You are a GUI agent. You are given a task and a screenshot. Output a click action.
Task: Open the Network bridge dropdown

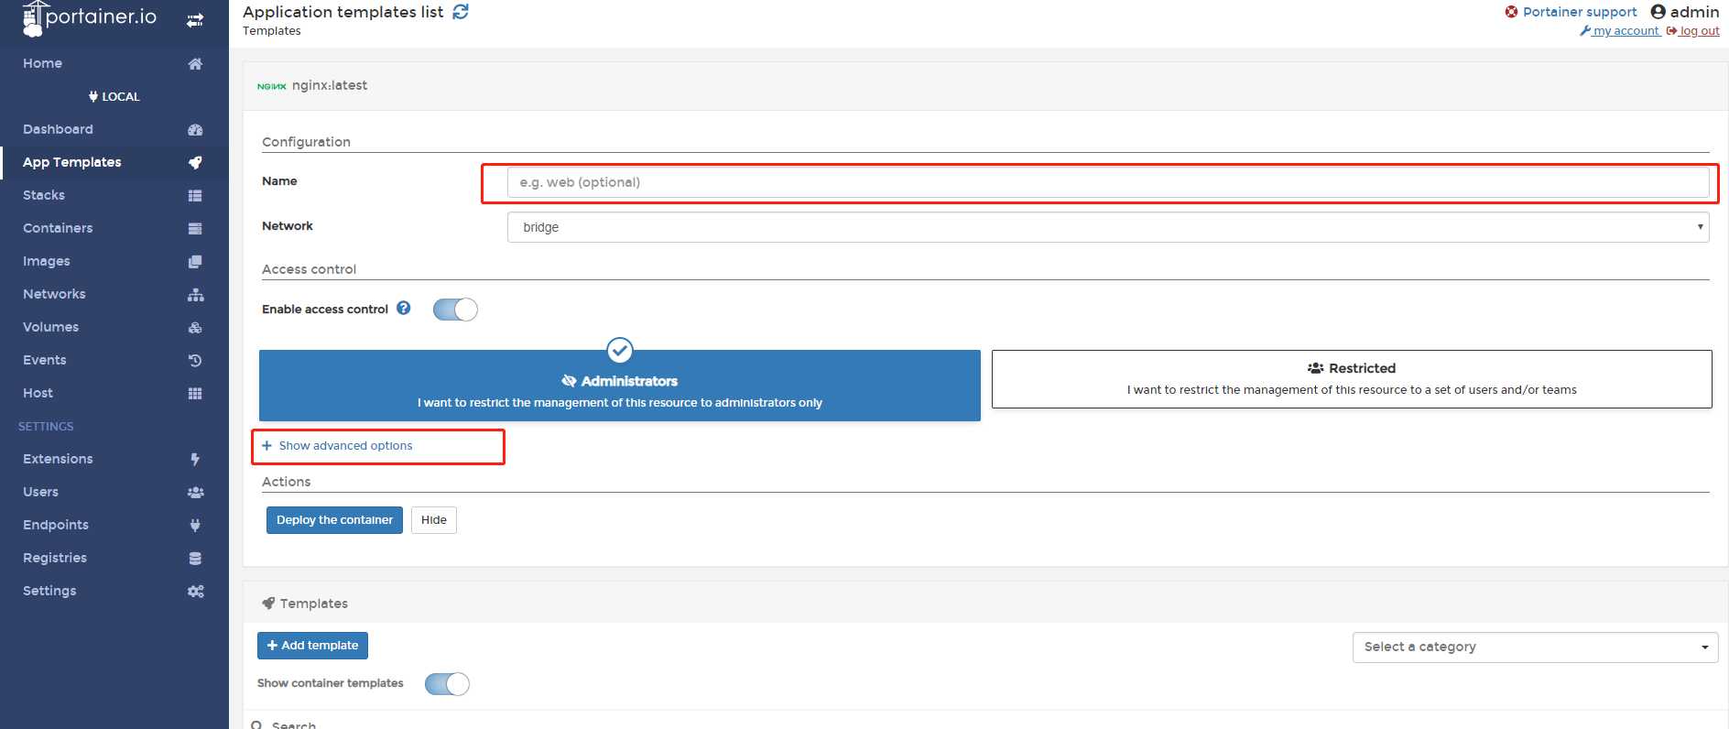(1108, 227)
